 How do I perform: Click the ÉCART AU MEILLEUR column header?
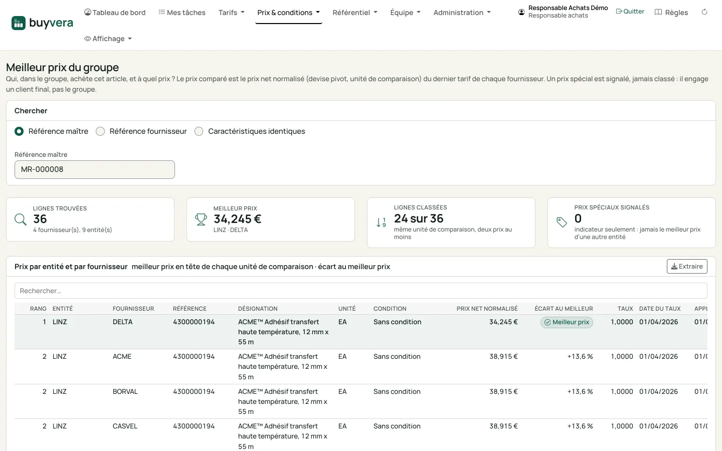(564, 309)
